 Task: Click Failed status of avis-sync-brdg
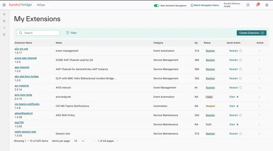(209, 97)
